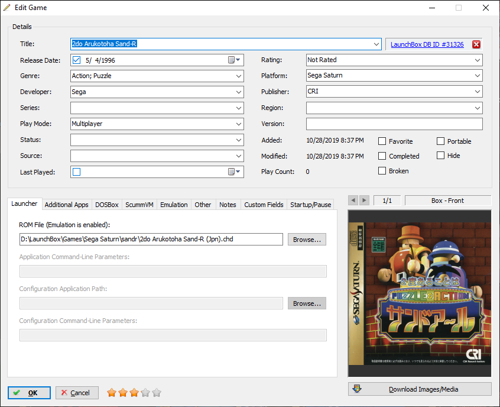
Task: Open the DOSBox tab
Action: (x=107, y=205)
